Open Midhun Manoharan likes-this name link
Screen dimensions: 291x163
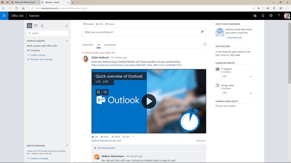[x=102, y=141]
